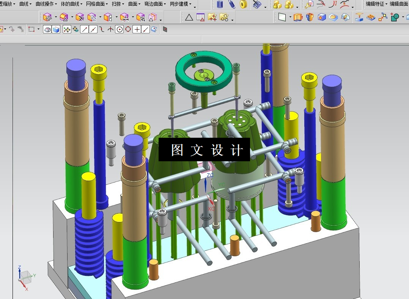The width and height of the screenshot is (409, 299).
Task: Open the 编辑特征 menu
Action: pos(376,4)
